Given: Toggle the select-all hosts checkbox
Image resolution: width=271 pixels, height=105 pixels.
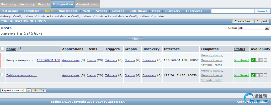Looking at the screenshot, I should tap(2, 48).
